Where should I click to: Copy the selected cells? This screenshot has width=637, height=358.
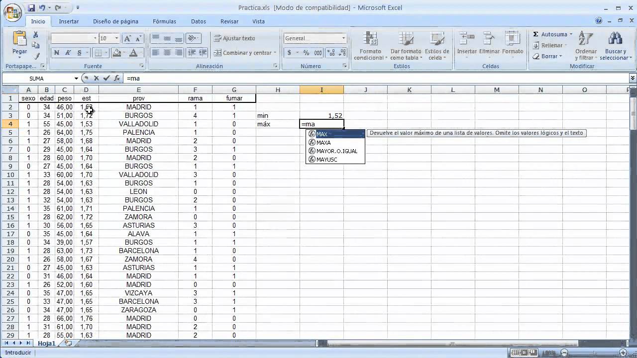click(36, 45)
